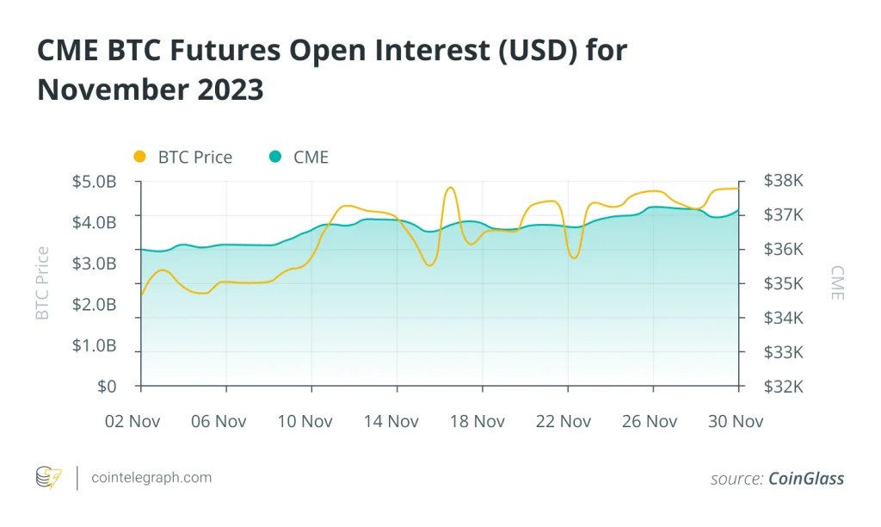Viewport: 881px width, 527px height.
Task: Select the 14 Nov date label
Action: point(391,421)
